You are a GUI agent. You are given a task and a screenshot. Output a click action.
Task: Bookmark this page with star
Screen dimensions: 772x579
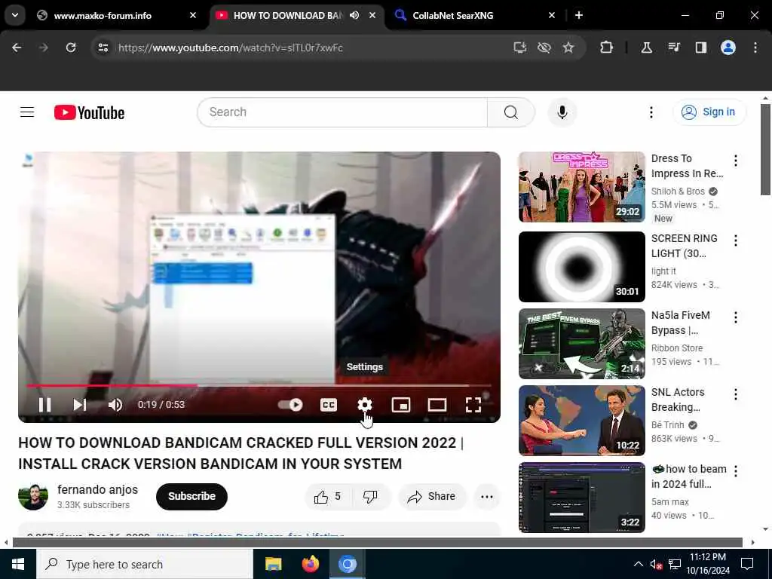568,47
